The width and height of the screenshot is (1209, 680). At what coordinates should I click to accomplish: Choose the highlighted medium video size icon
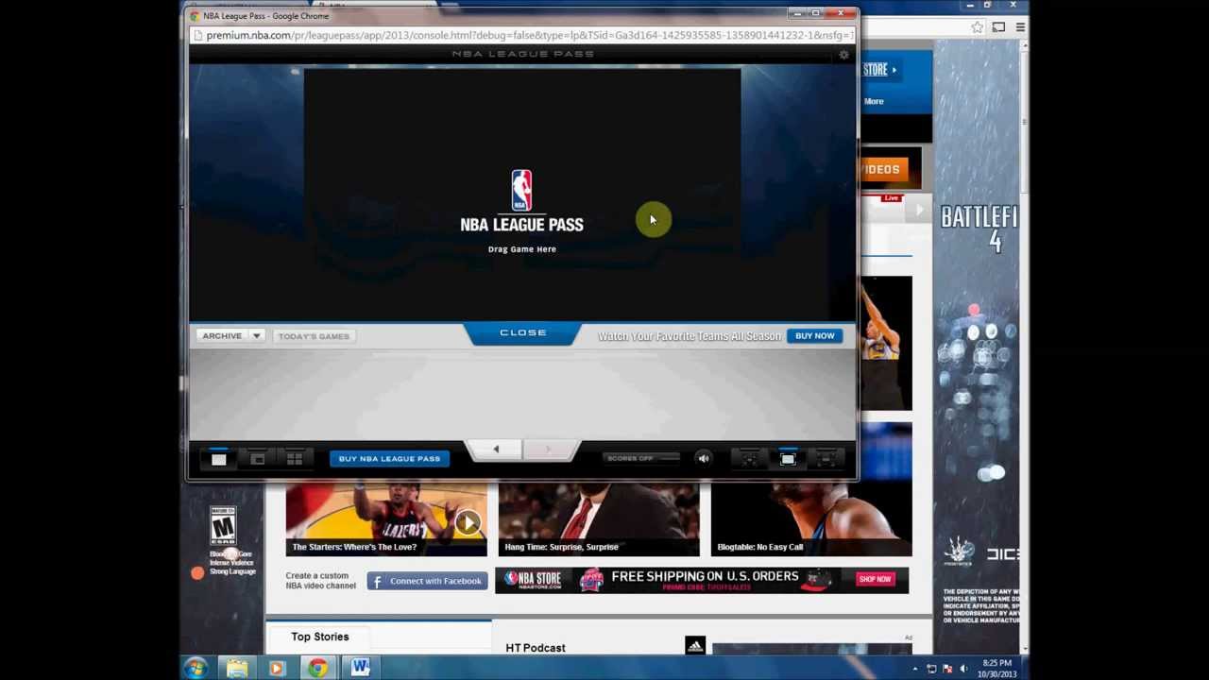[x=788, y=459]
